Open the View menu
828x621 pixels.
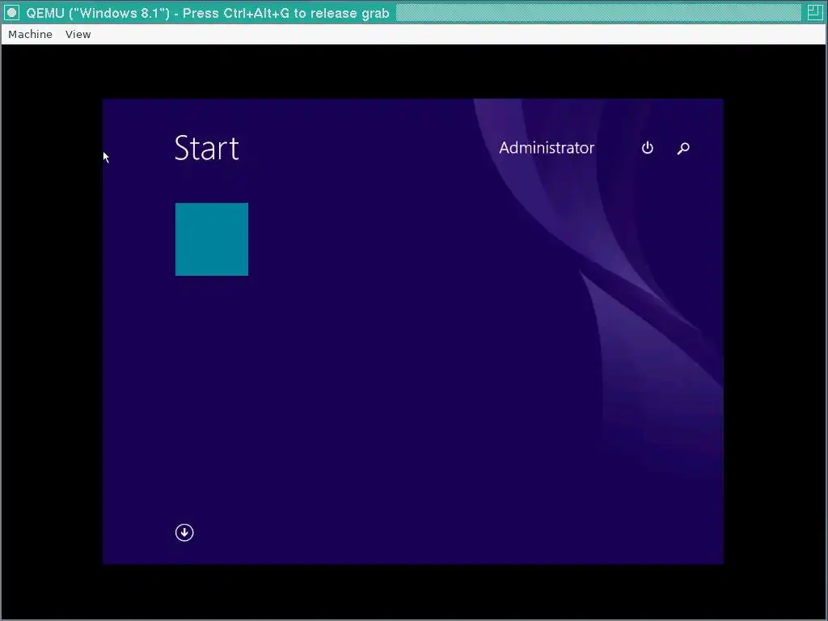[x=78, y=34]
